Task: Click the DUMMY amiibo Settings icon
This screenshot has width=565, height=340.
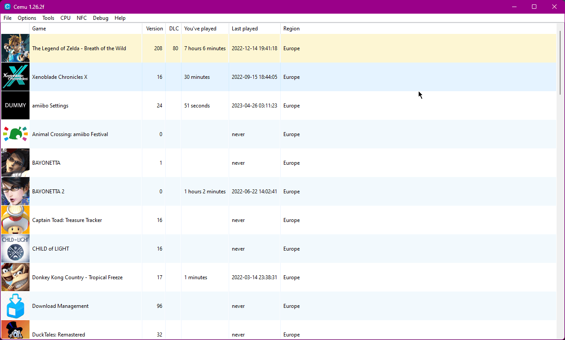Action: click(x=15, y=105)
